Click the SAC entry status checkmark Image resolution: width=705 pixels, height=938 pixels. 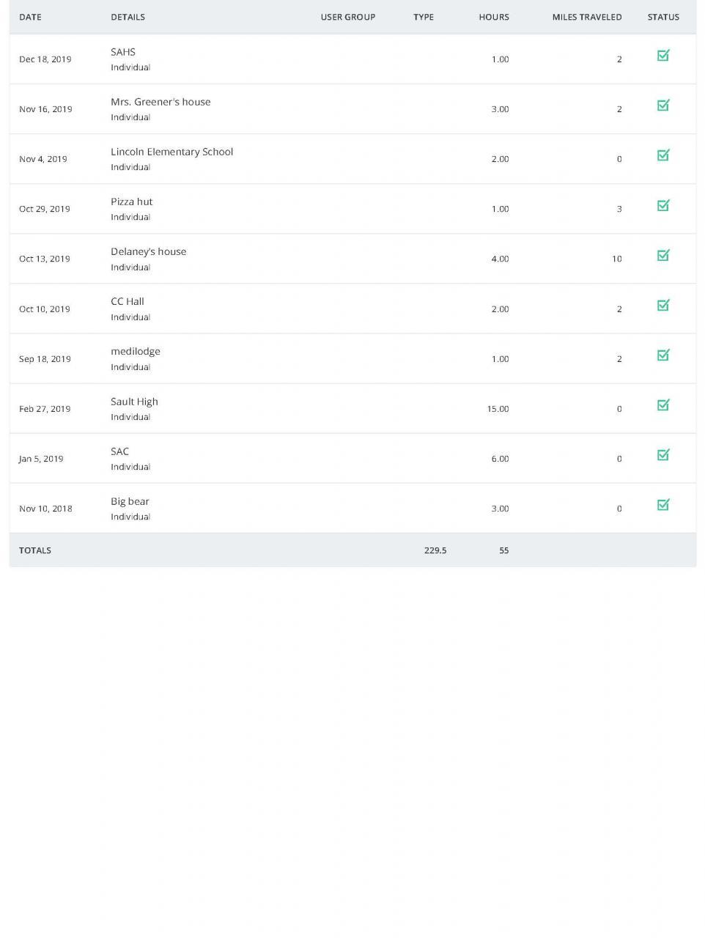[663, 454]
